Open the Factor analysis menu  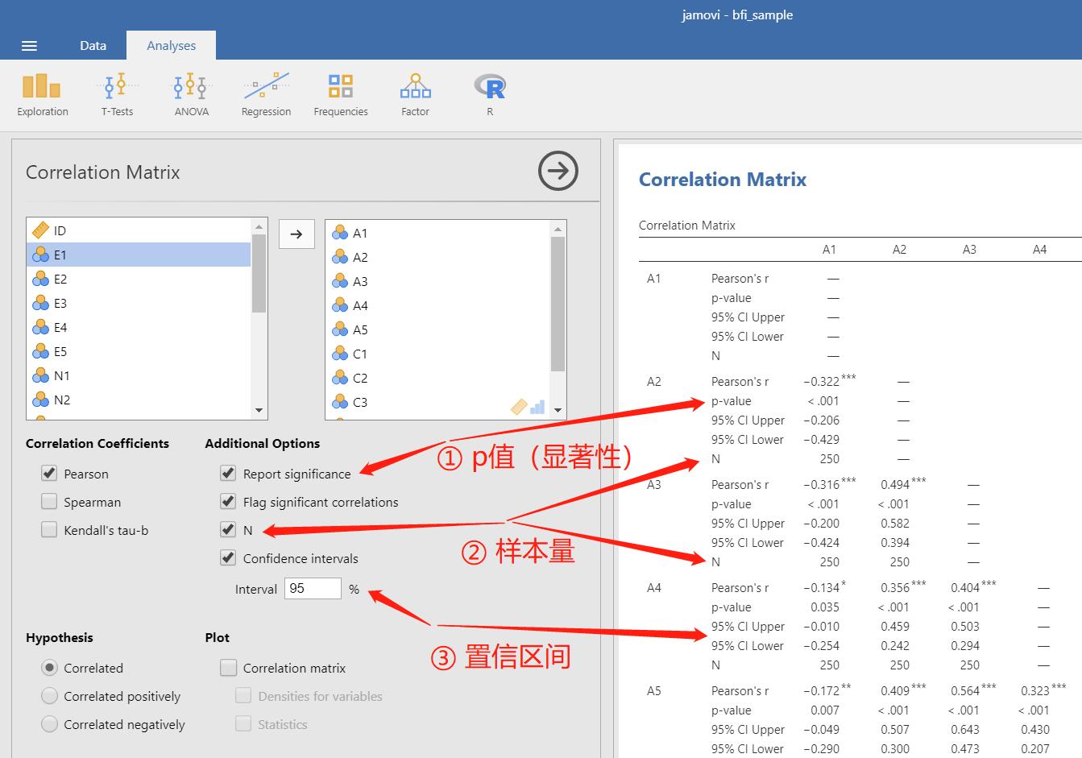pos(415,94)
